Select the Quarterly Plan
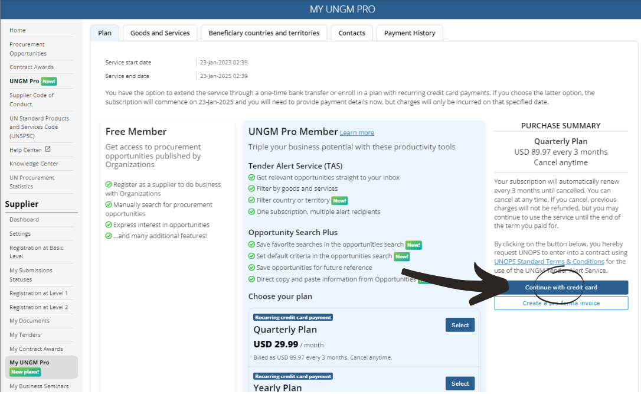 click(460, 325)
